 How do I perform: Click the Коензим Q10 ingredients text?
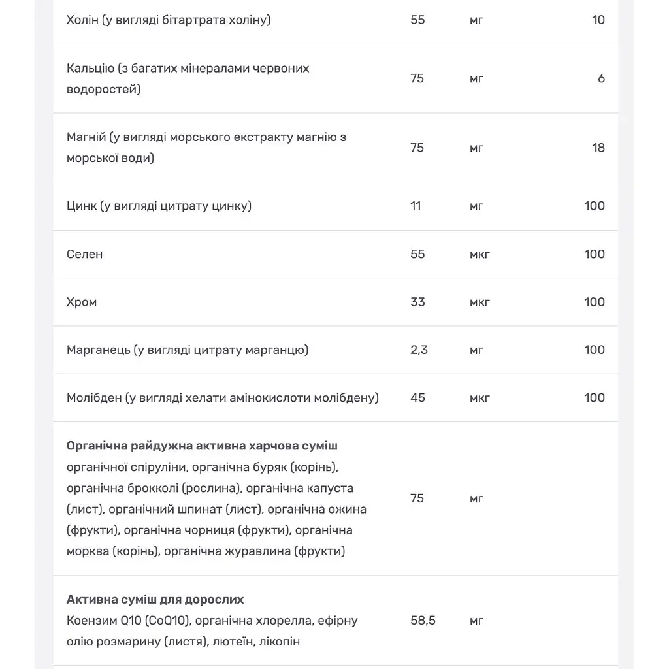point(212,631)
